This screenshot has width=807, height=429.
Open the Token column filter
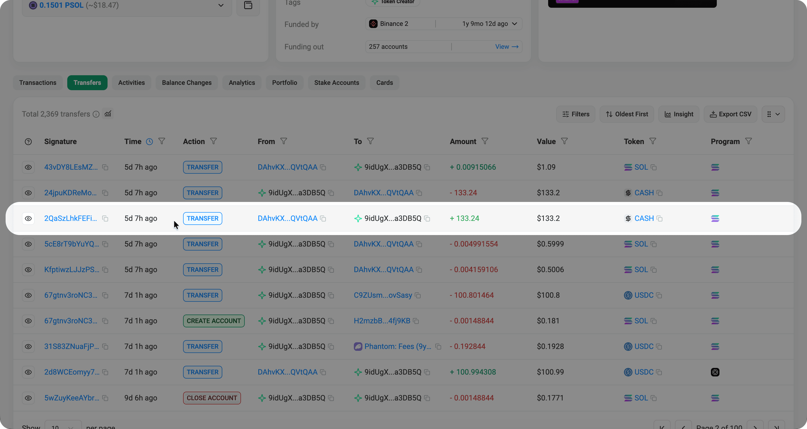652,141
